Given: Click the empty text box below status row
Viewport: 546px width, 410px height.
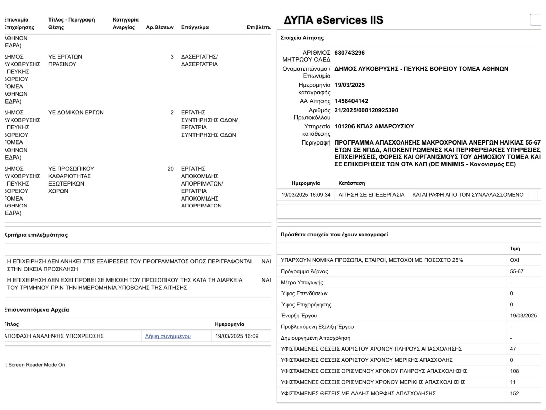Looking at the screenshot, I should [x=409, y=211].
